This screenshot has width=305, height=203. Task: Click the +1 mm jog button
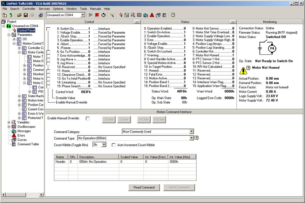click(x=144, y=120)
